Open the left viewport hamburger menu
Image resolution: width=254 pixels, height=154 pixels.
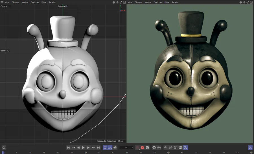point(2,2)
